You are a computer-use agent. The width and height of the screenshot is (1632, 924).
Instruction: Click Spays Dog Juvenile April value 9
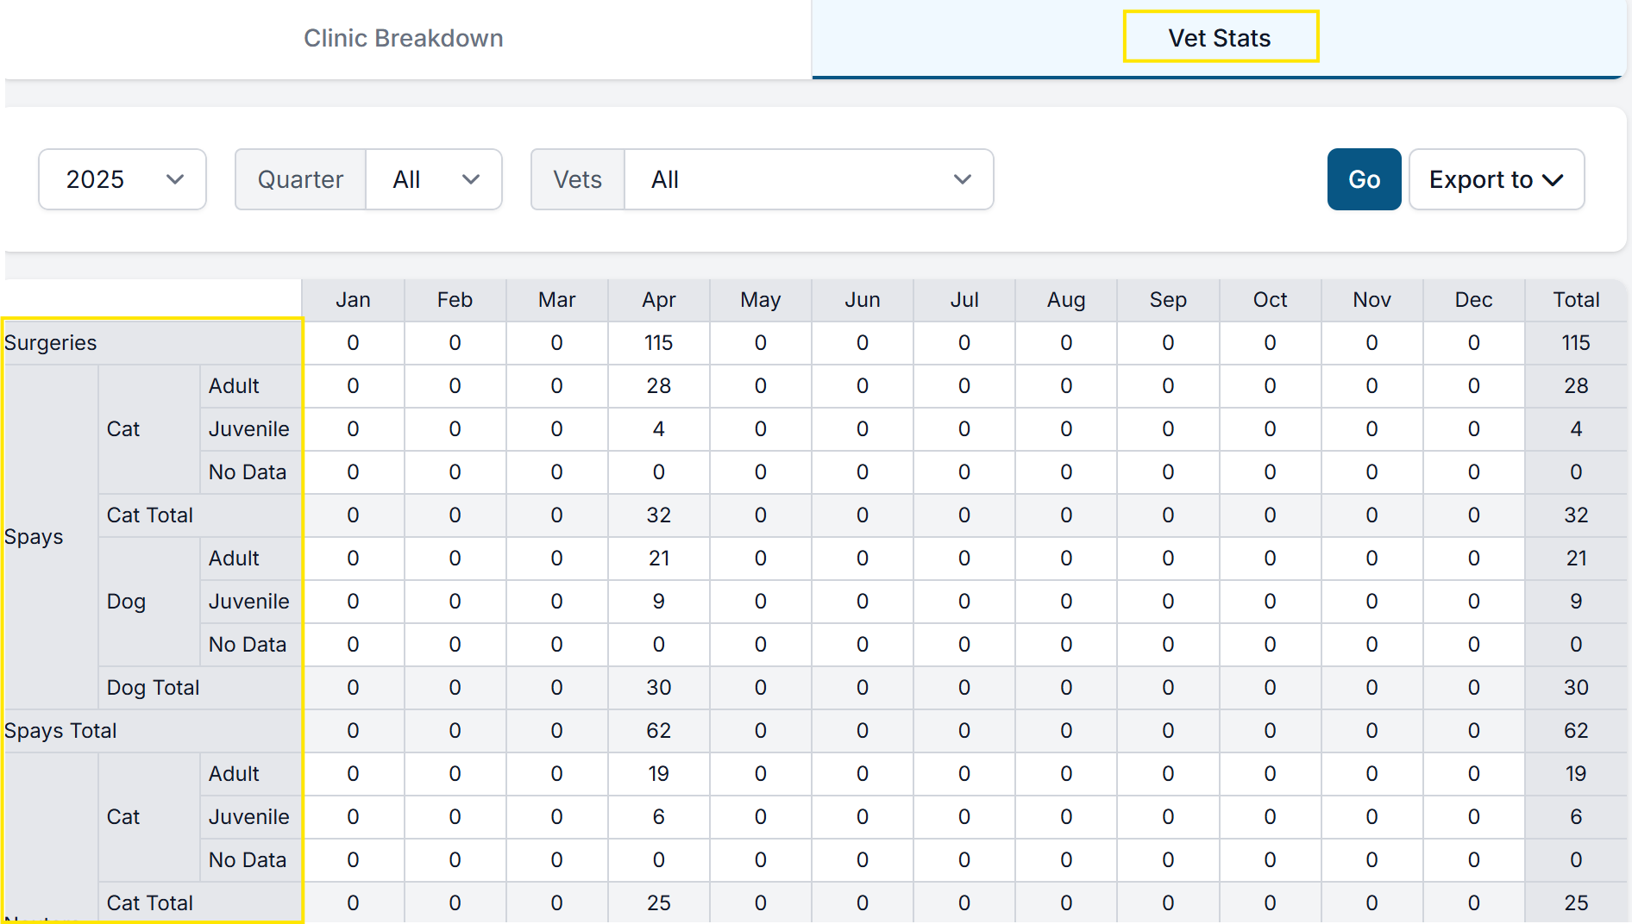(x=658, y=602)
